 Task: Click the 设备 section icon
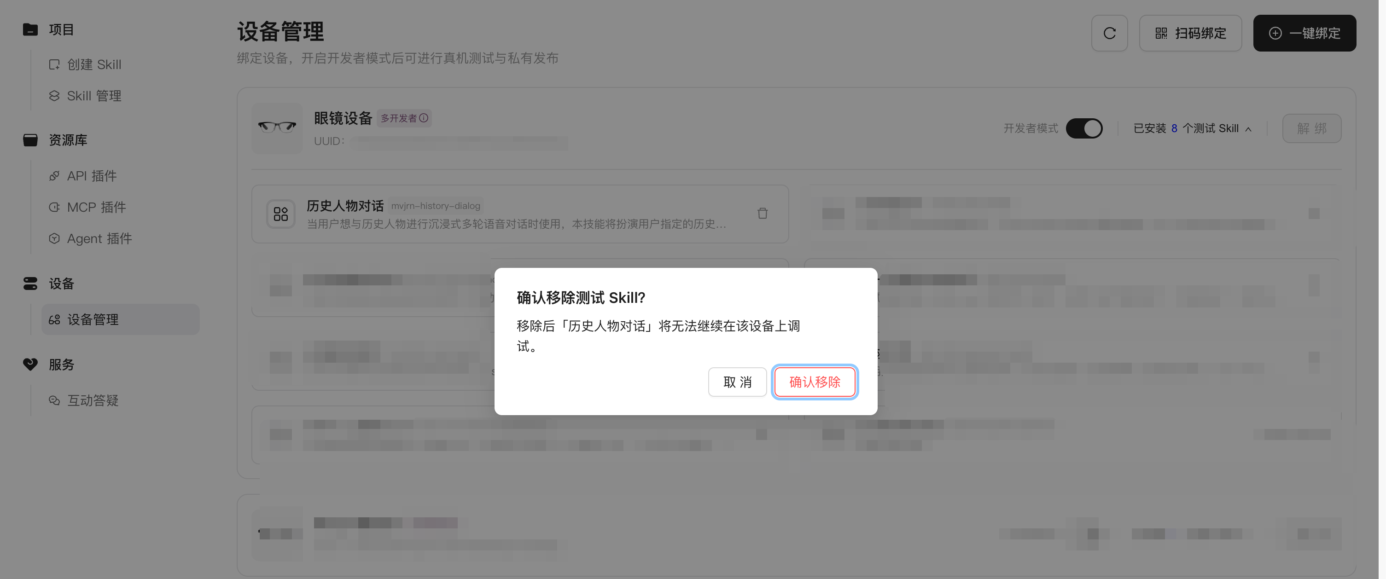[30, 284]
